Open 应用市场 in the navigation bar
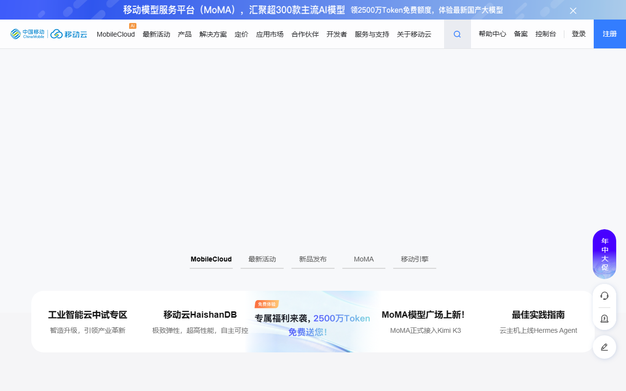 tap(270, 34)
